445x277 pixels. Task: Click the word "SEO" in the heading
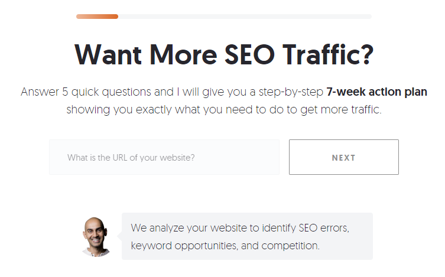(249, 55)
